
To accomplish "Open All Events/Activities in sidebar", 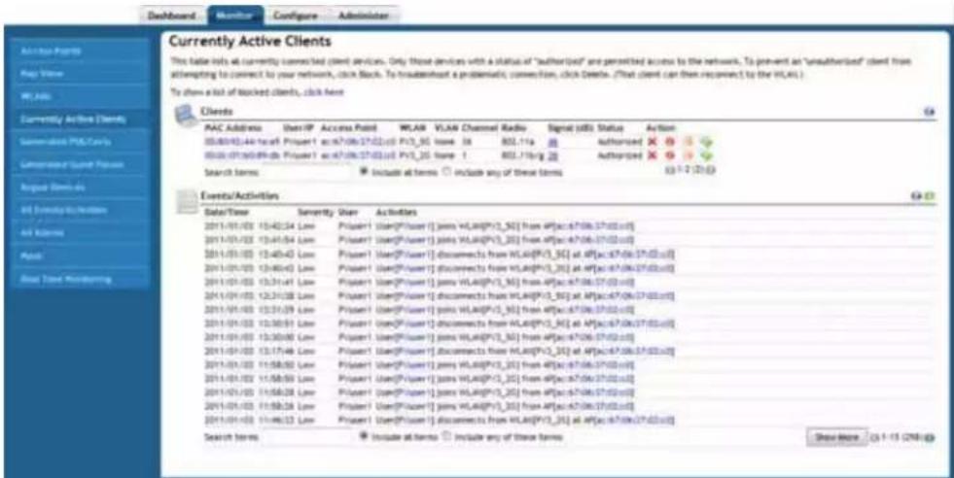I will 80,210.
